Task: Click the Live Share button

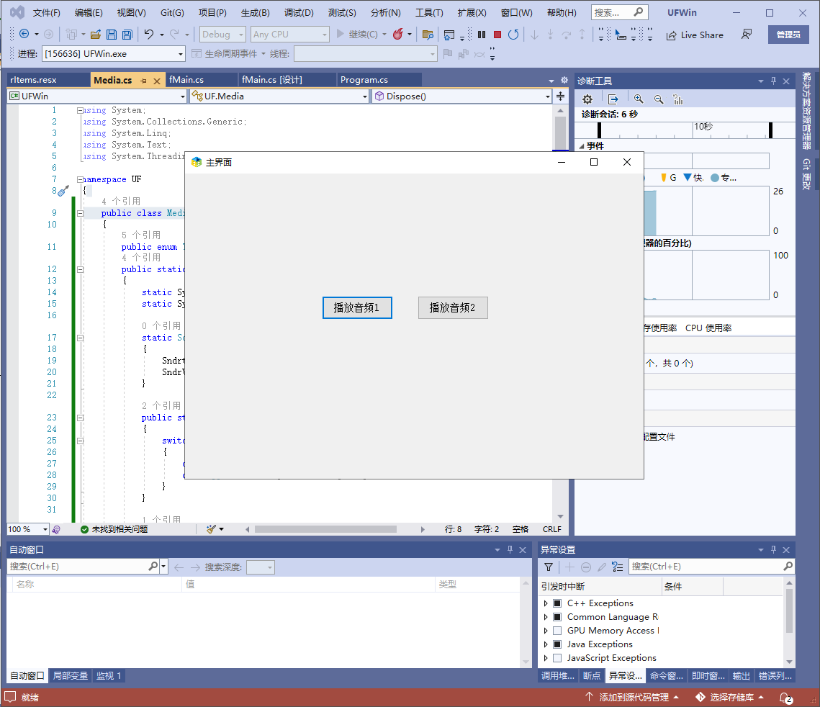Action: click(x=695, y=35)
